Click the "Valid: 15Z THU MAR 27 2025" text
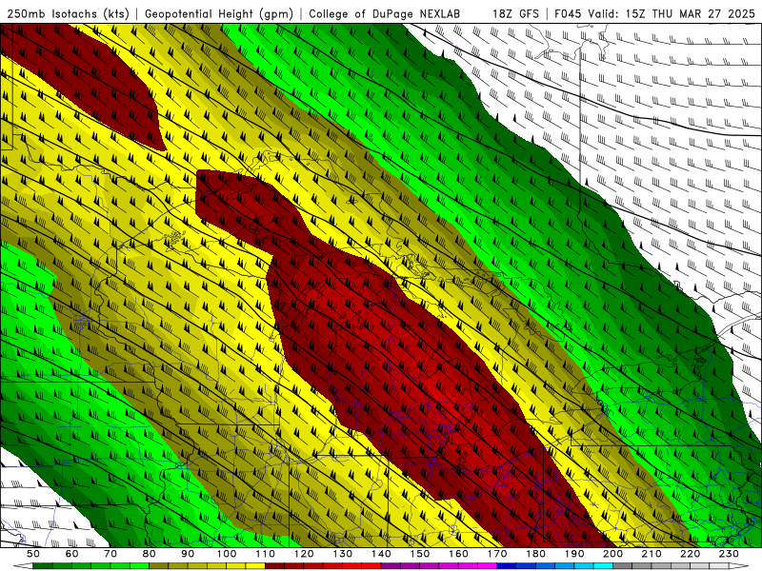 click(672, 13)
